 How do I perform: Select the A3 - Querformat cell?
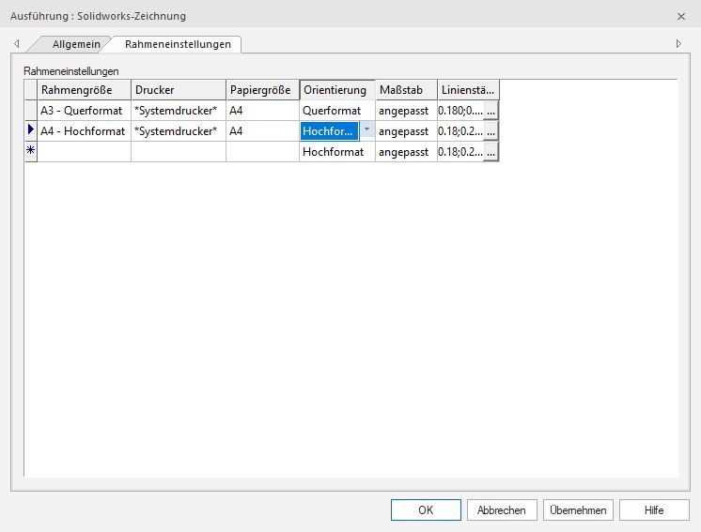click(x=84, y=111)
